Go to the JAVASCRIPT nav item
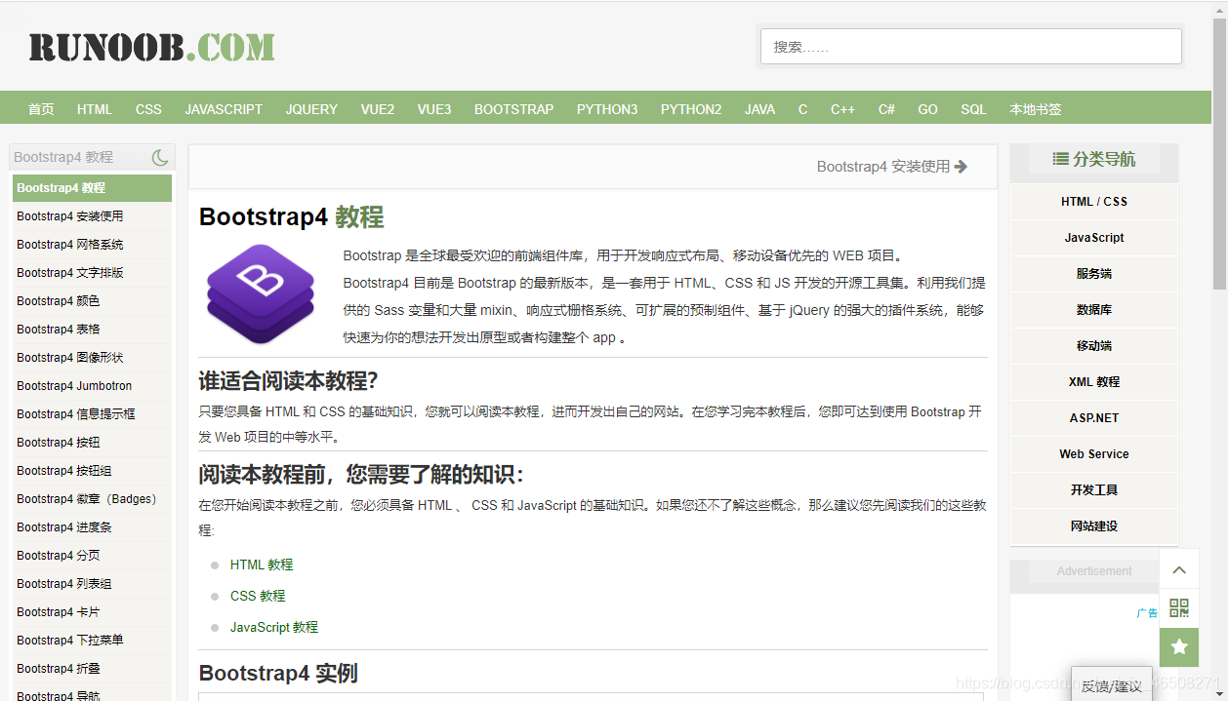This screenshot has height=701, width=1228. pyautogui.click(x=224, y=109)
